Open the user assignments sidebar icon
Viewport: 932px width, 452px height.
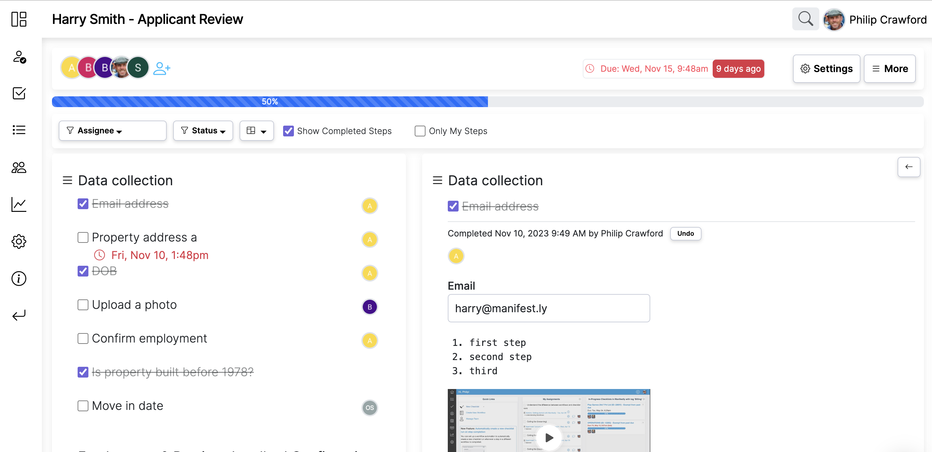[x=19, y=57]
